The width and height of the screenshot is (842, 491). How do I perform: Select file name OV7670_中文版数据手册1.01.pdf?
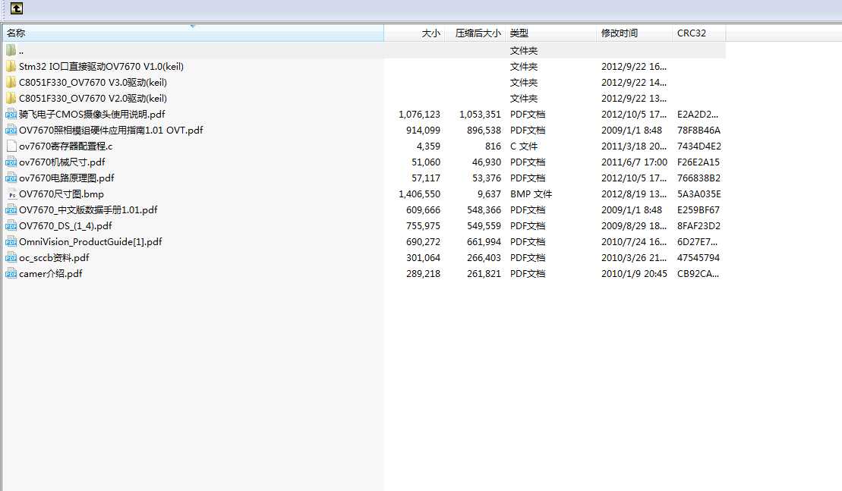click(88, 209)
